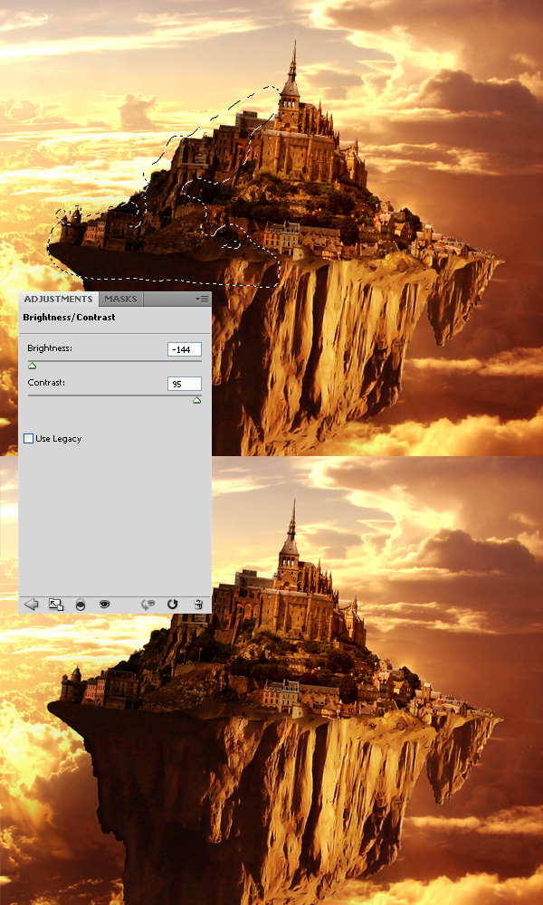Reset adjustment to defaults icon
The image size is (543, 905).
[x=172, y=605]
